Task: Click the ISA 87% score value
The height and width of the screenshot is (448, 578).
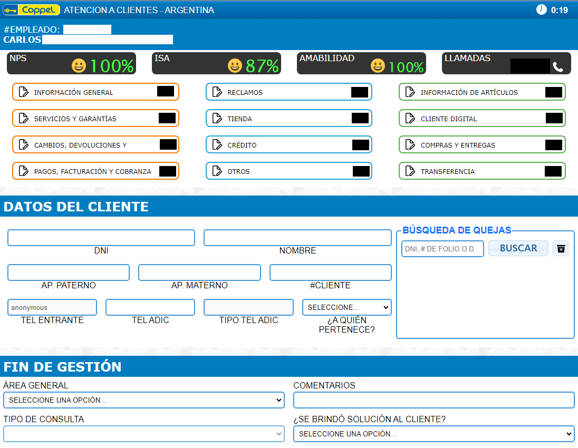Action: pos(262,66)
